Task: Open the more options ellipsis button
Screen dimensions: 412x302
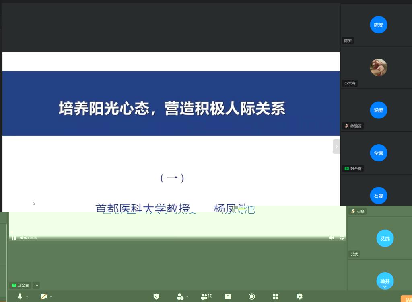Action: point(36,285)
